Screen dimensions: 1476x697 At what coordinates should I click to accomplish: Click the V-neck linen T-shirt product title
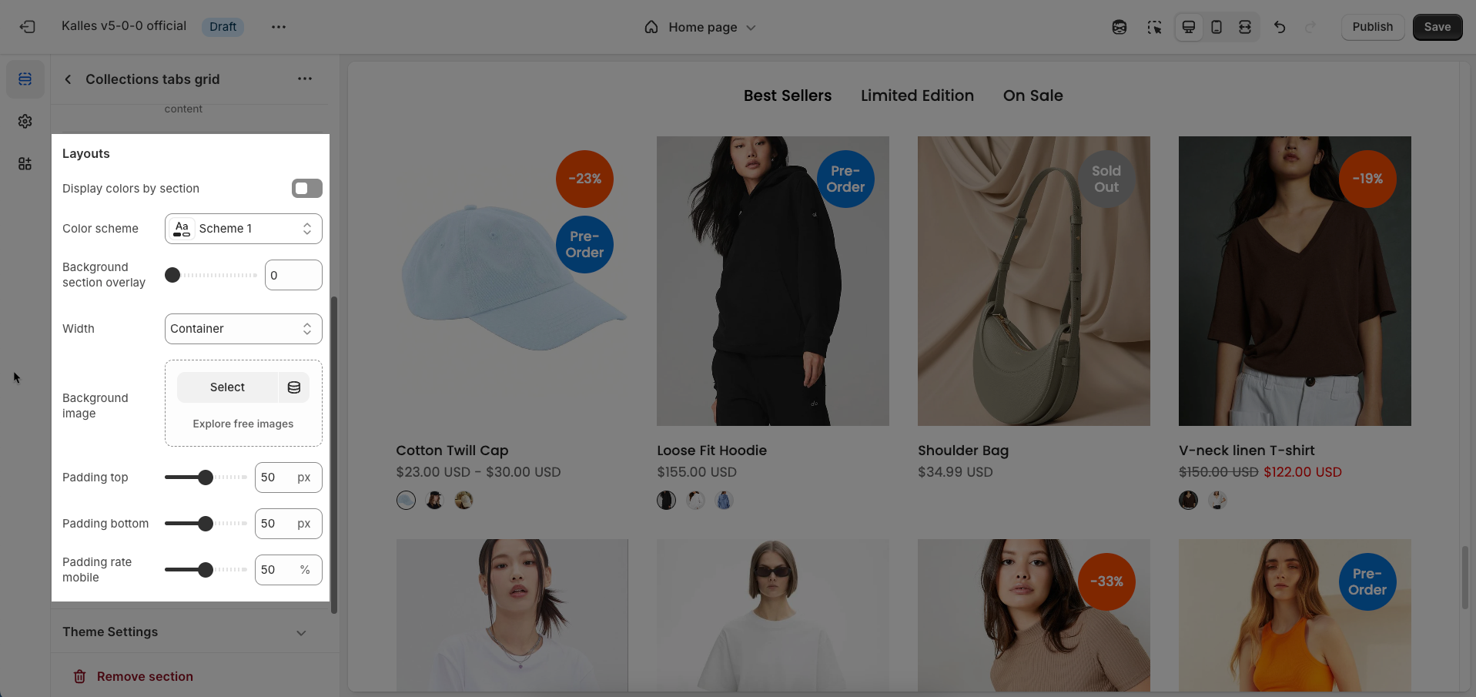[x=1247, y=451]
